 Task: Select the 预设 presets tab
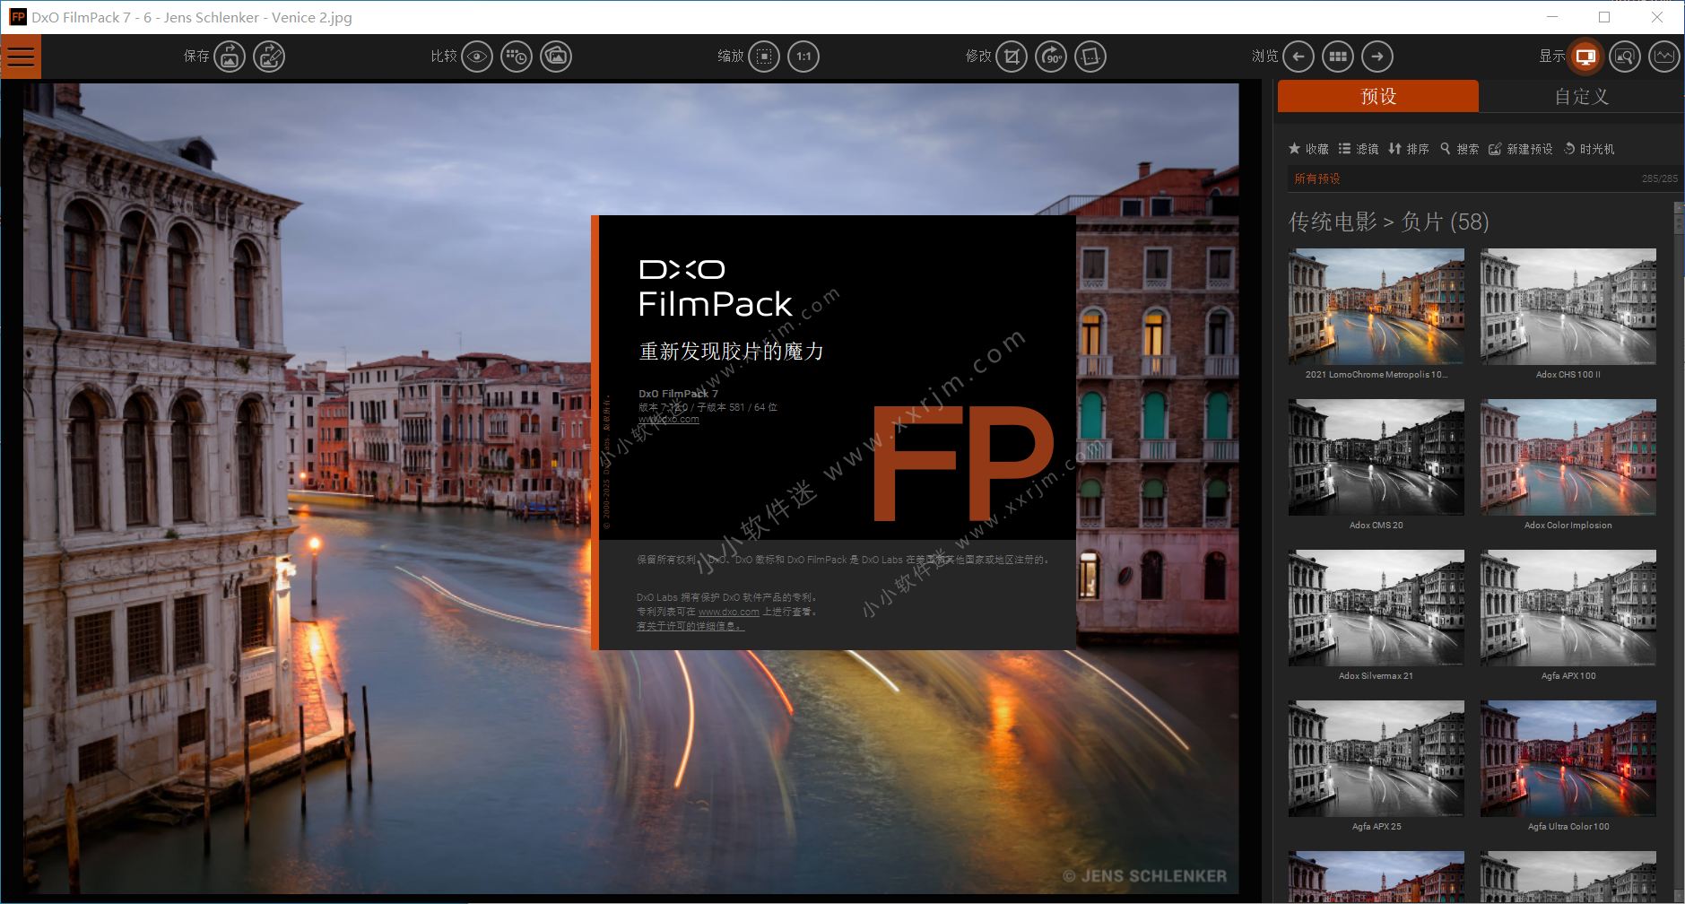click(1377, 96)
